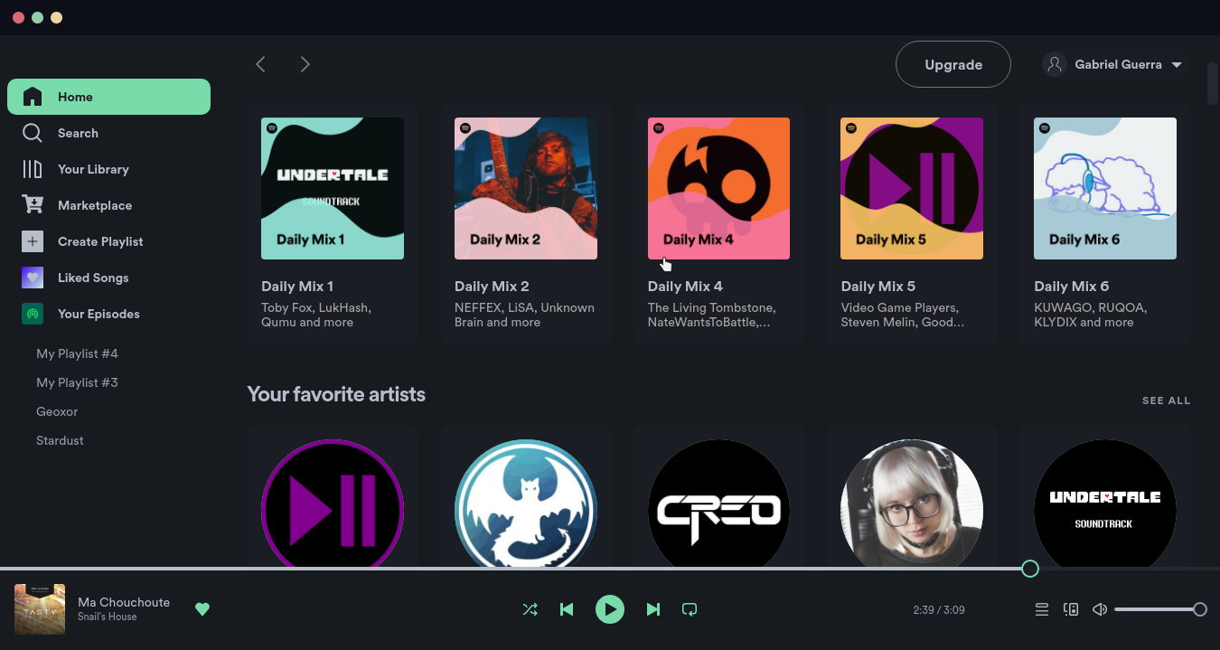The width and height of the screenshot is (1220, 650).
Task: Open Daily Mix 2 cover art
Action: click(x=526, y=188)
